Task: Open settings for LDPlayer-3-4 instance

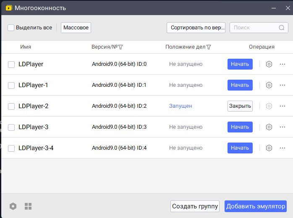Action: coord(269,148)
